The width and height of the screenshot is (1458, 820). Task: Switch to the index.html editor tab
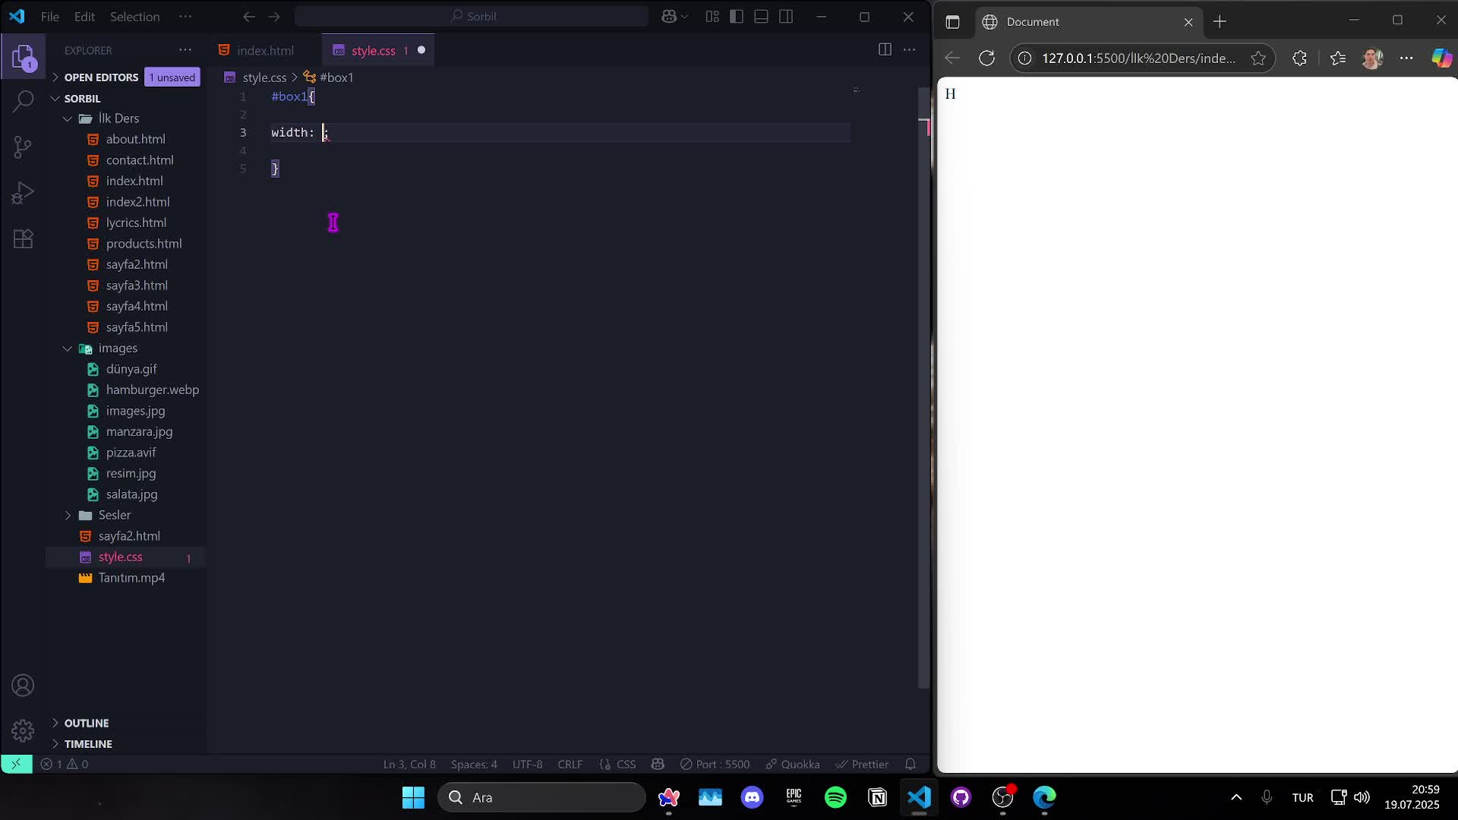point(265,50)
